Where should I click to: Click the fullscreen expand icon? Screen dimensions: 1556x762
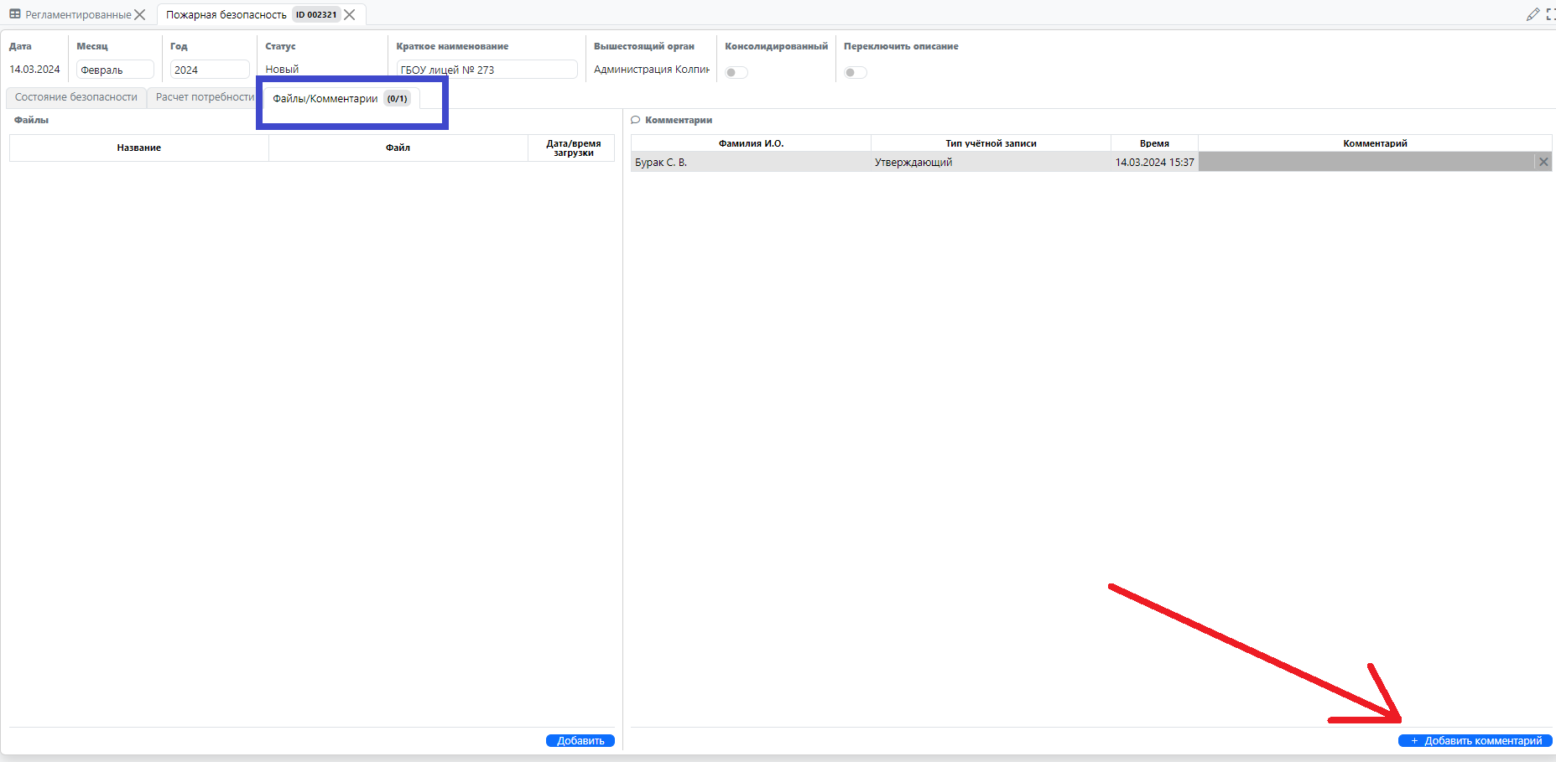(1550, 14)
